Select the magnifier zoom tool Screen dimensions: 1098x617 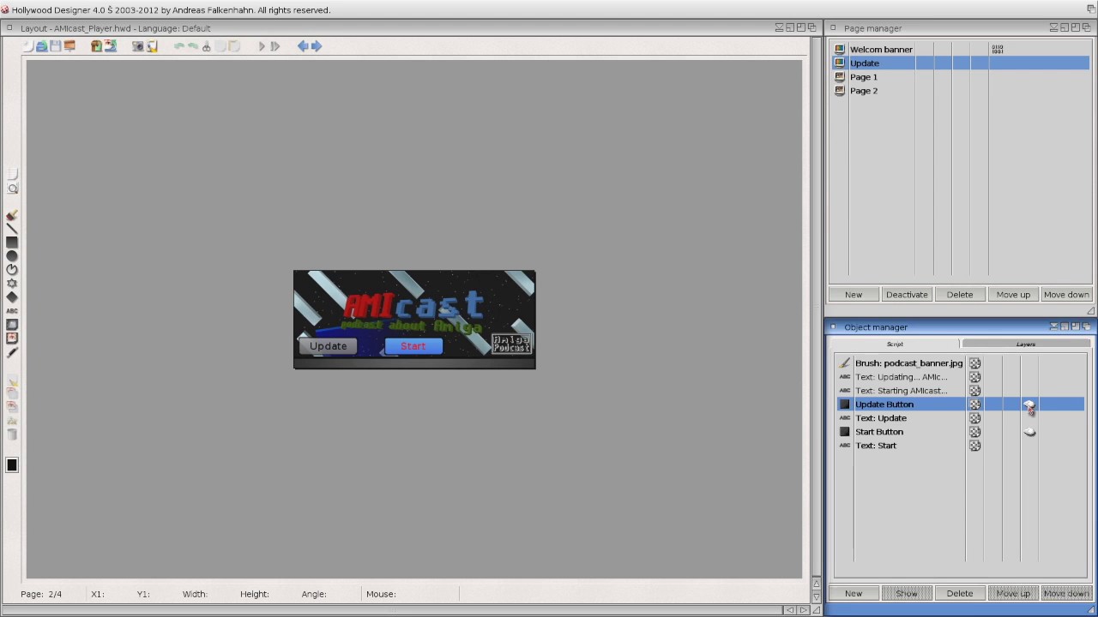point(12,189)
